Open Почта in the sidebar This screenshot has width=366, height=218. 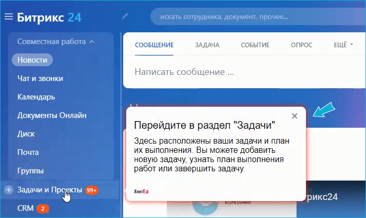pos(28,152)
